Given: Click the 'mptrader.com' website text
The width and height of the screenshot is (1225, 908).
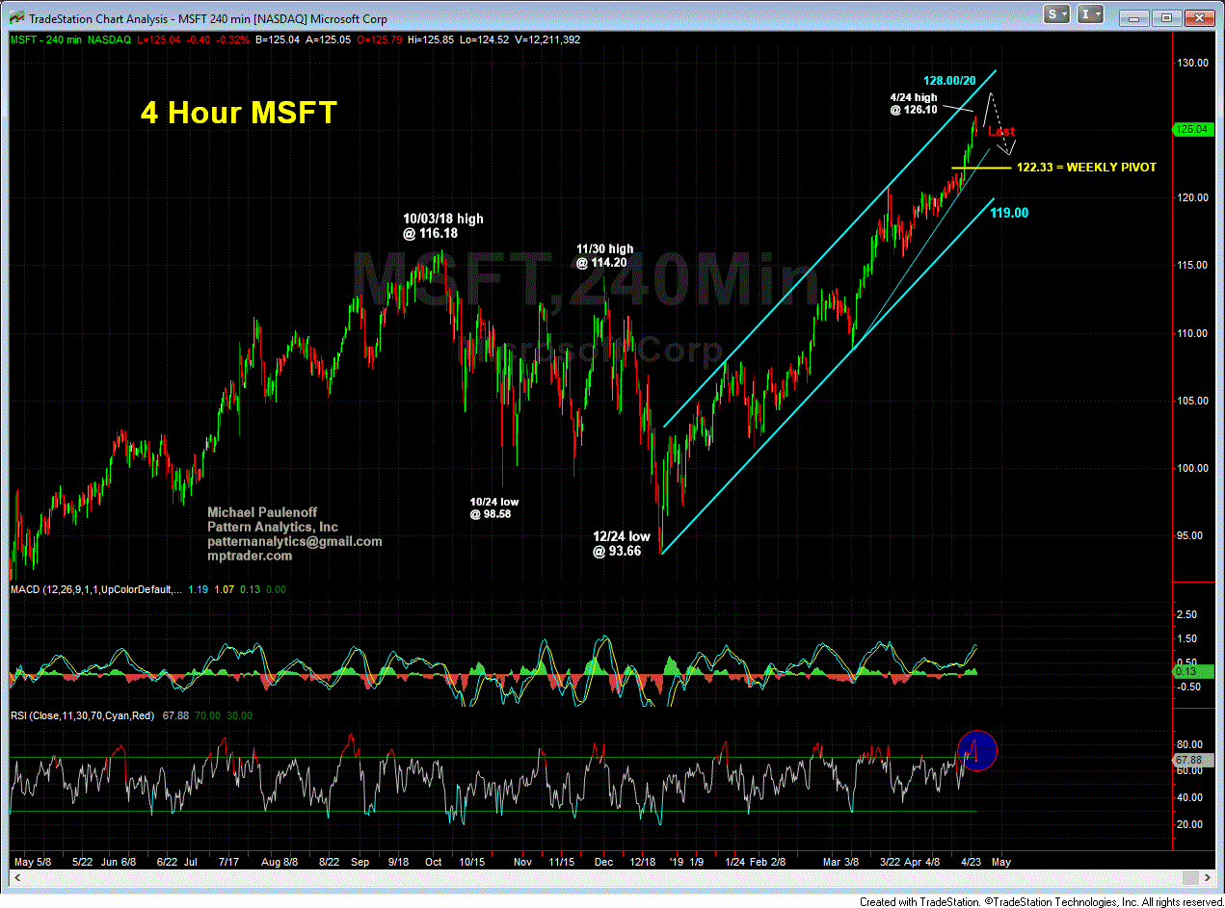Looking at the screenshot, I should coord(250,557).
